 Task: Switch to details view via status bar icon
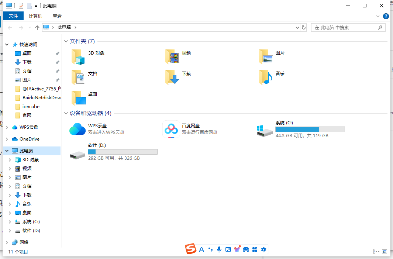376,251
